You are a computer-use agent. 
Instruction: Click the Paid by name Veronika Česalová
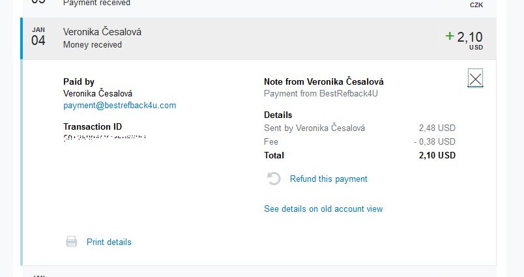point(98,93)
